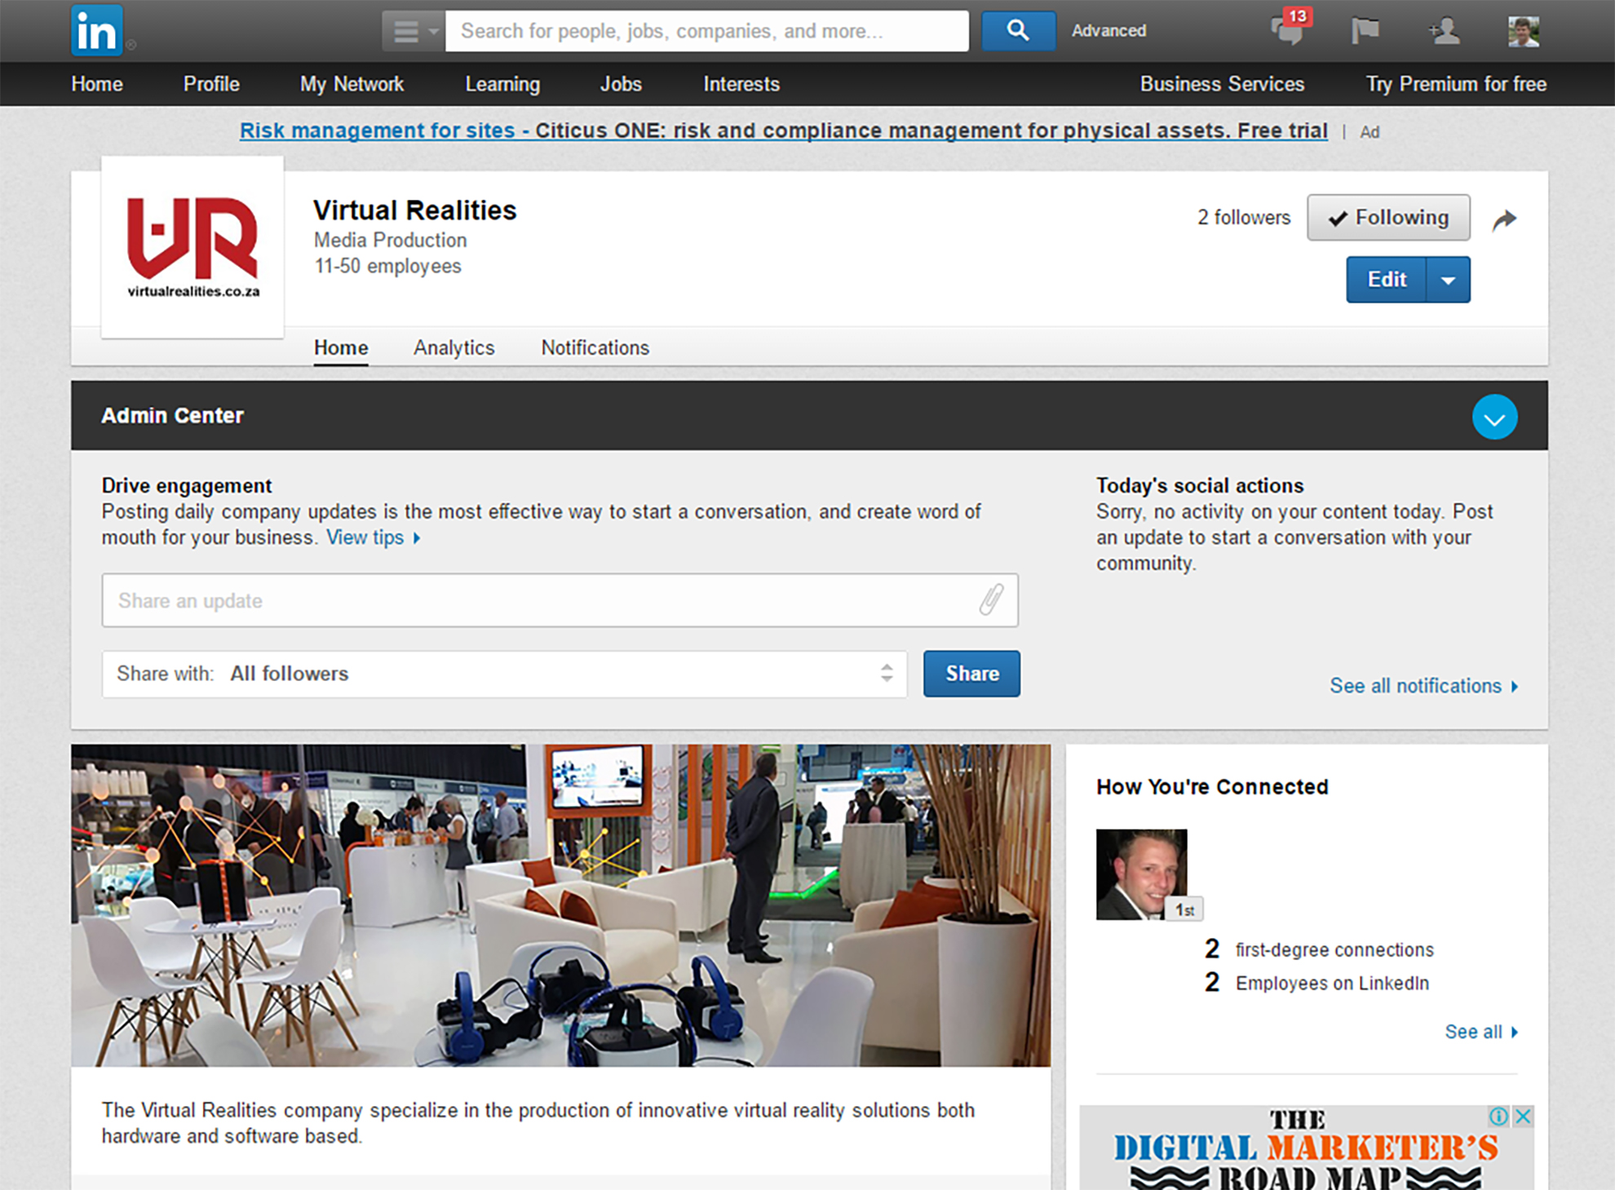Image resolution: width=1615 pixels, height=1190 pixels.
Task: Click the AdChoices info icon
Action: (1498, 1117)
